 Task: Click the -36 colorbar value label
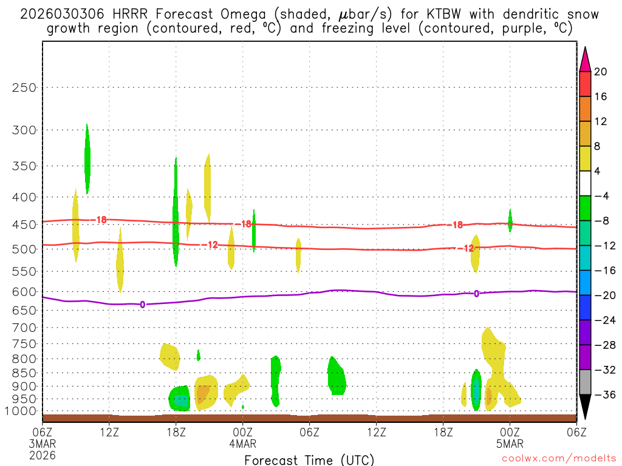click(604, 394)
